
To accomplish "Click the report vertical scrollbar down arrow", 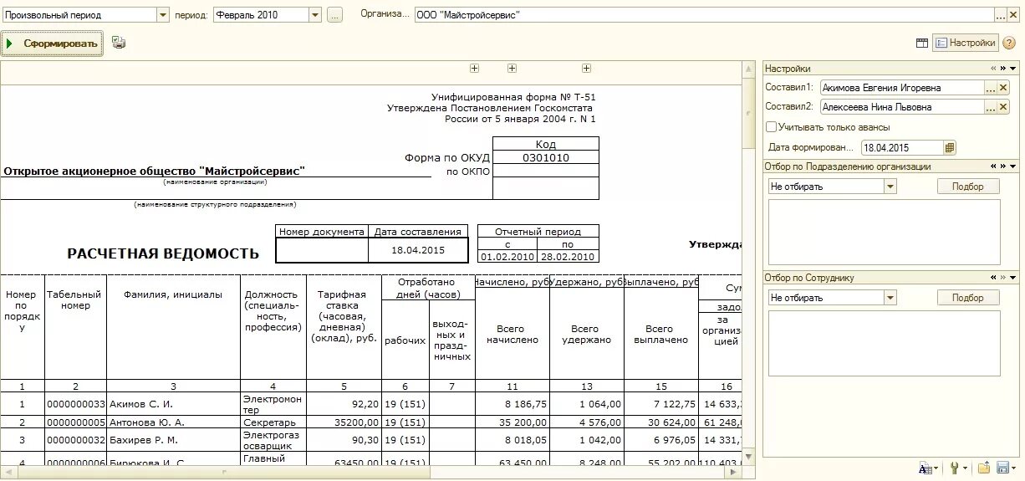I will pyautogui.click(x=748, y=459).
